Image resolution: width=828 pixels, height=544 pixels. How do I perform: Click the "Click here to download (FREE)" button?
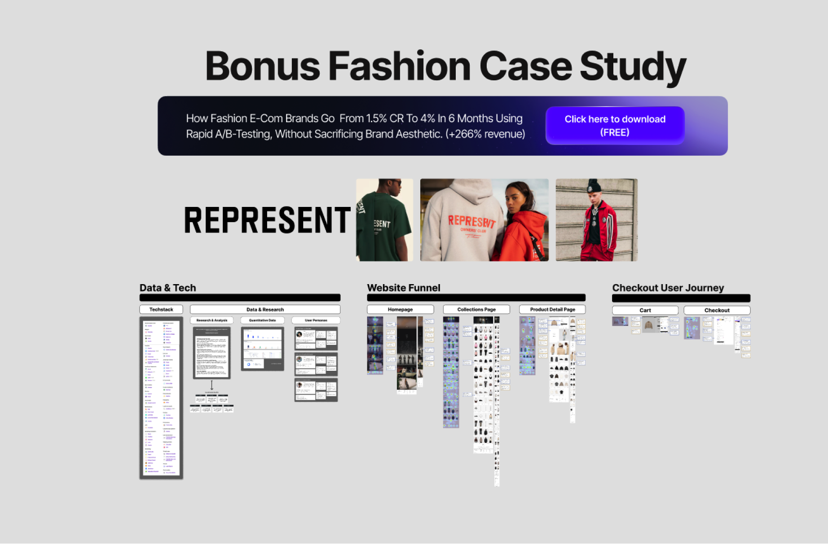(x=615, y=126)
